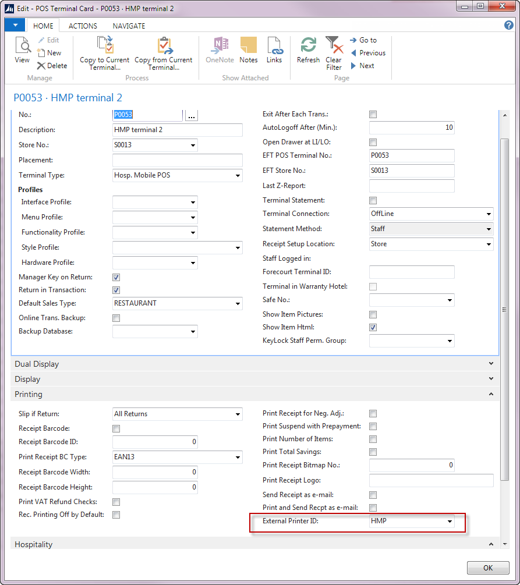Click the OK button
520x585 pixels.
pyautogui.click(x=488, y=568)
